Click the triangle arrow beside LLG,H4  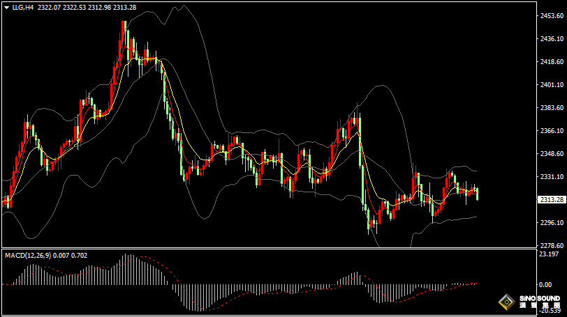[x=6, y=8]
